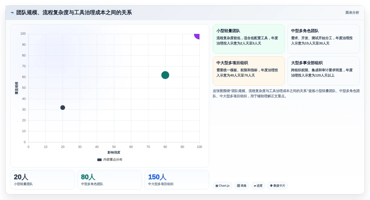Click the 数据卡片 tag chip
This screenshot has width=370, height=200.
tap(277, 186)
